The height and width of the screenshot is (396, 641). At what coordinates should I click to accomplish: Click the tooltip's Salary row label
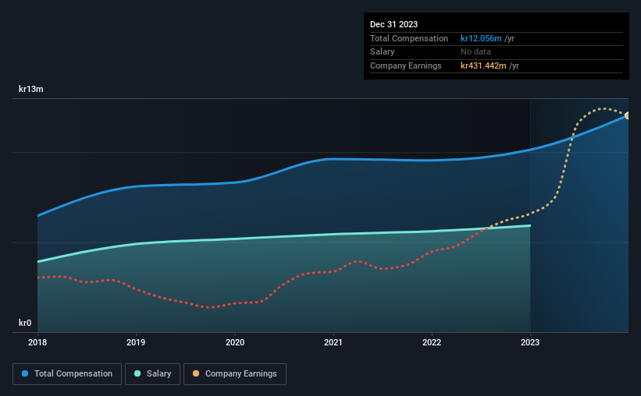[383, 52]
